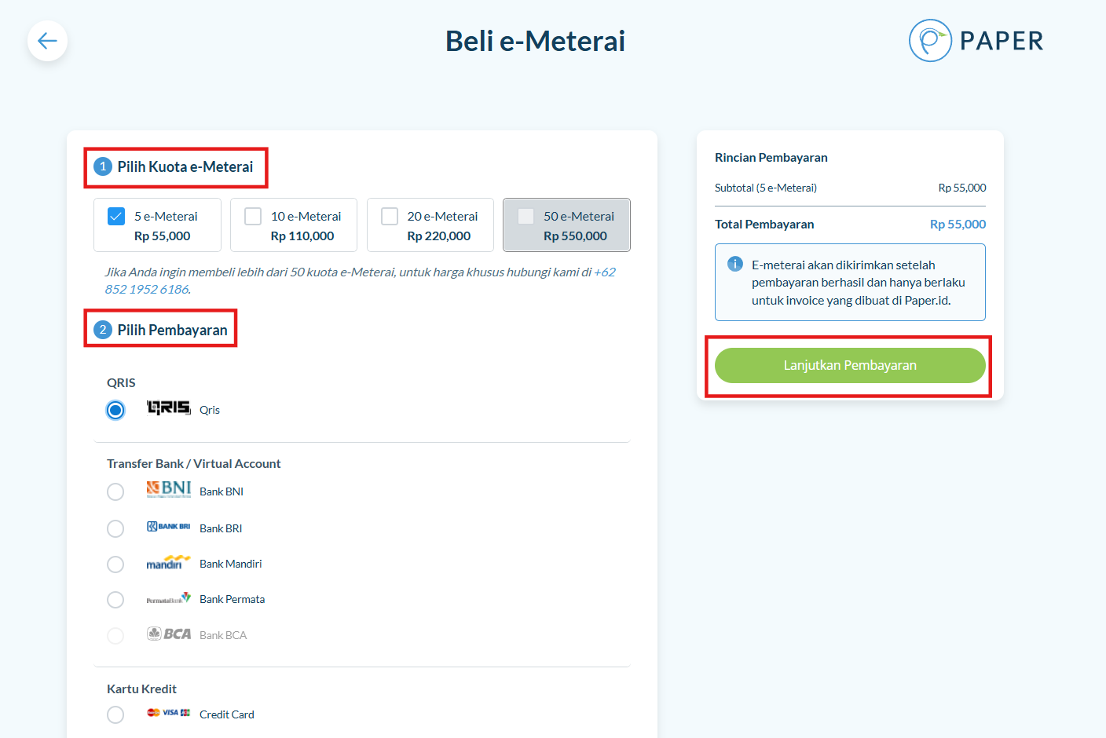The height and width of the screenshot is (738, 1106).
Task: Click the Bank Permata logo
Action: point(168,599)
